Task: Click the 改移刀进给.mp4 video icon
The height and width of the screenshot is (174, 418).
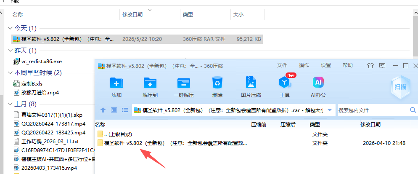Action: click(16, 93)
